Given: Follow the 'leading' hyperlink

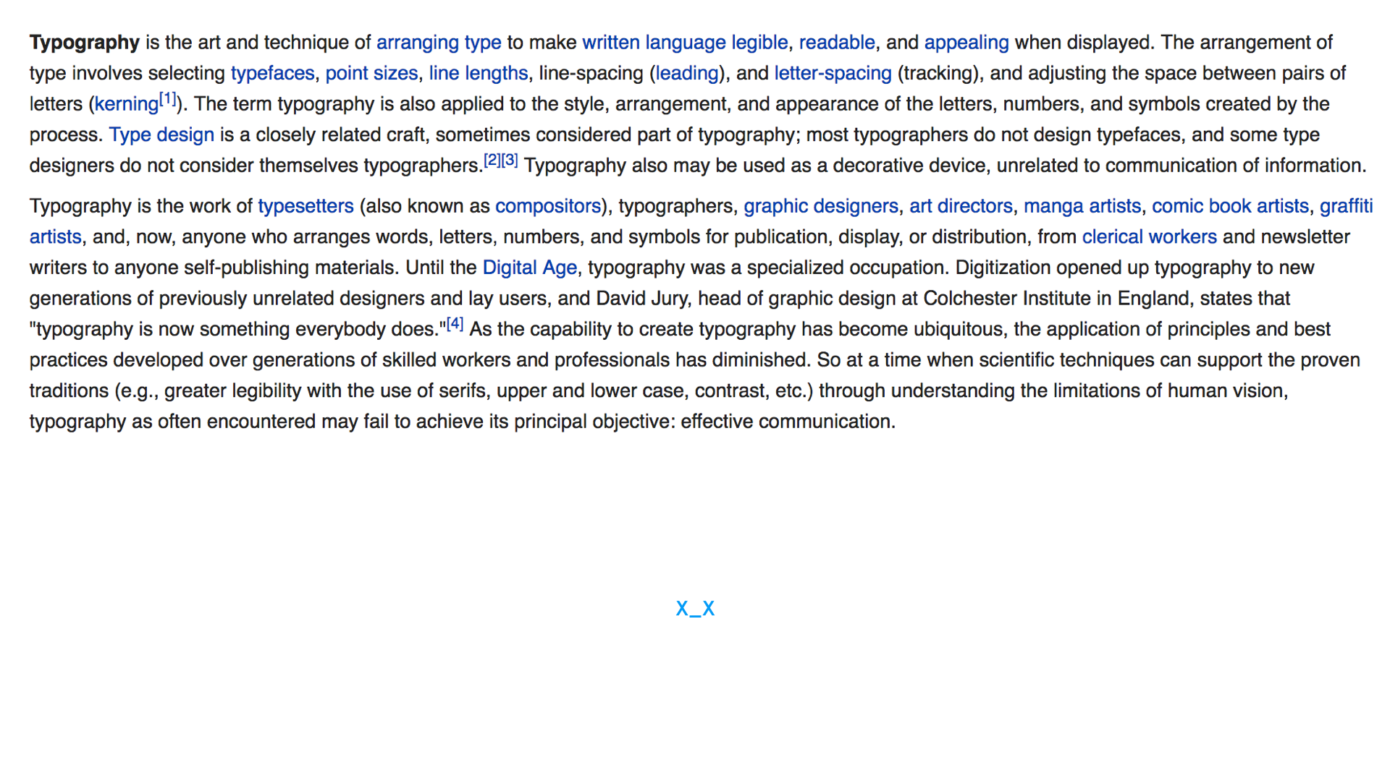Looking at the screenshot, I should click(x=686, y=74).
